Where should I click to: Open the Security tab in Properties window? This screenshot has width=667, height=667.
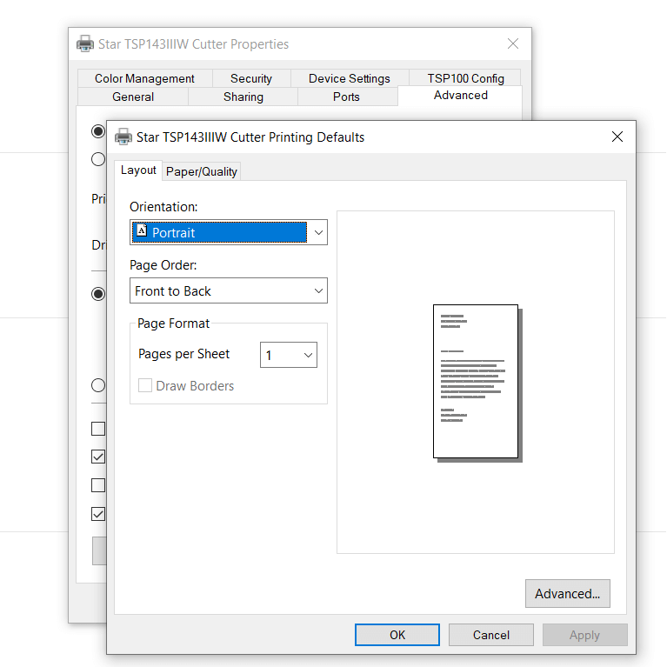click(x=251, y=78)
